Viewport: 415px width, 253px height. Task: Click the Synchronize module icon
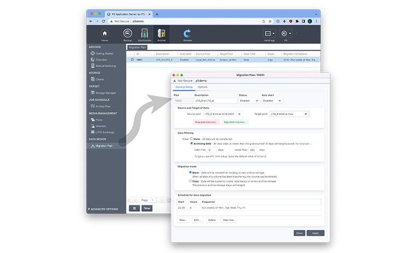coord(145,34)
